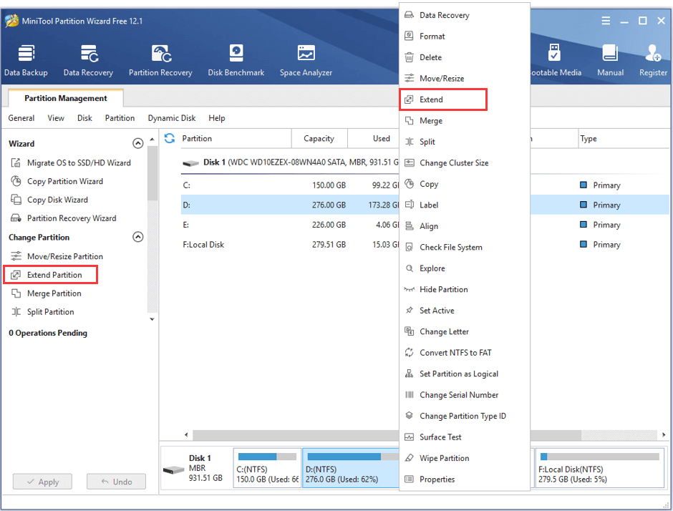Click the Undo button
673x511 pixels.
point(116,482)
